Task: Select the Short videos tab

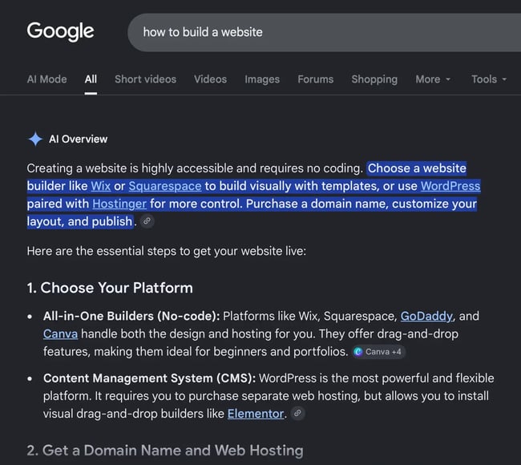Action: coord(146,79)
